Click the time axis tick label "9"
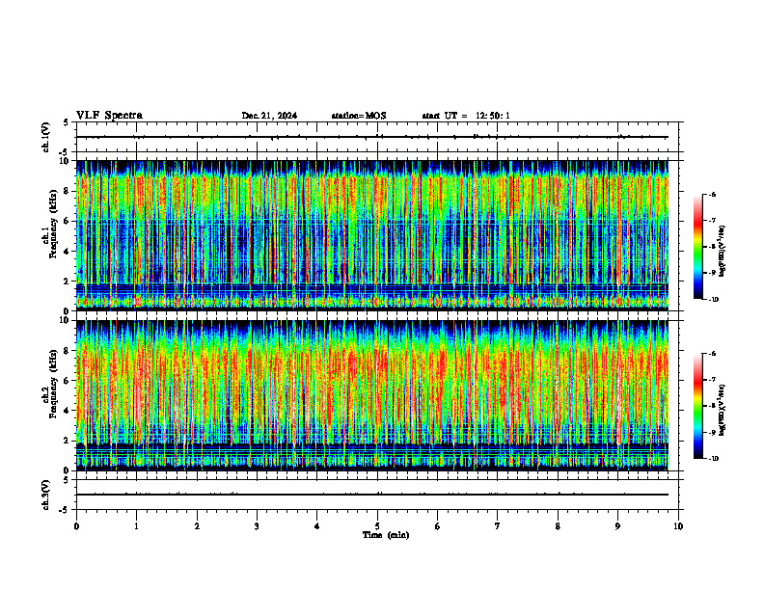 coord(617,526)
